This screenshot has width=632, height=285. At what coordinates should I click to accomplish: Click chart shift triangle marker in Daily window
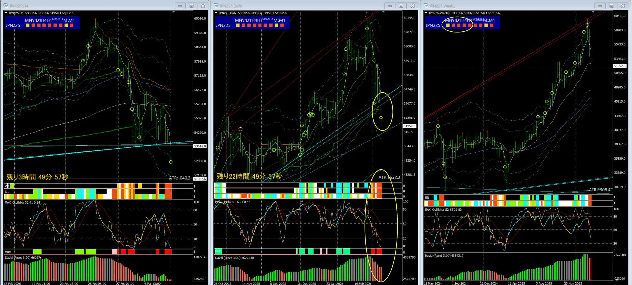pyautogui.click(x=383, y=12)
